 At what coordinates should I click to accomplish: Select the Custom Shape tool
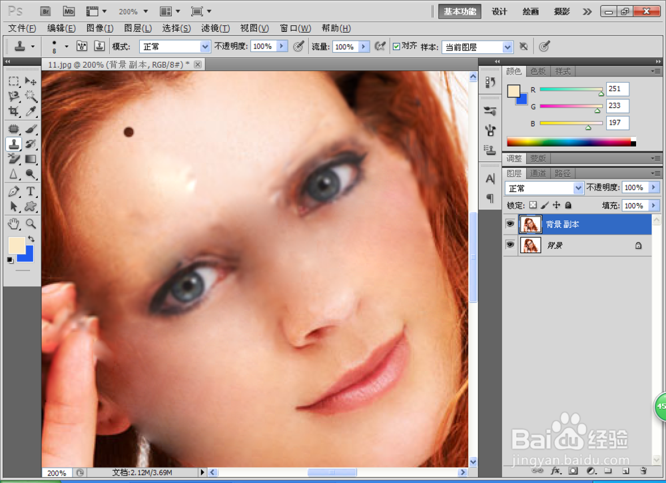[x=30, y=207]
